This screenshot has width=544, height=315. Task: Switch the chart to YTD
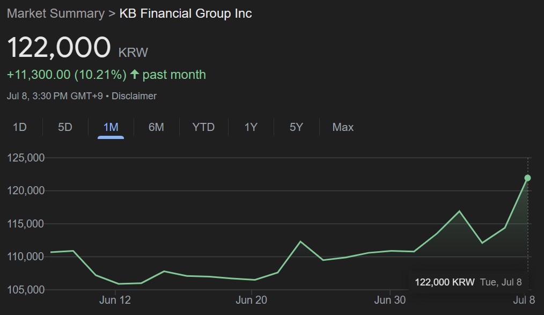(x=203, y=127)
